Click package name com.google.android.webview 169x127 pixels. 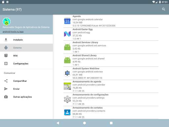87,72
